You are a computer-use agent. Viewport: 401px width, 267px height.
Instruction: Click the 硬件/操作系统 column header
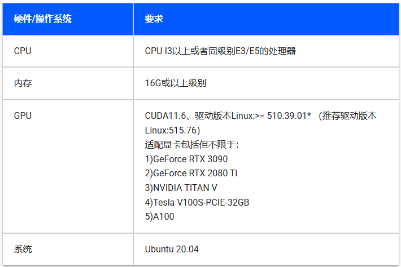pyautogui.click(x=43, y=19)
